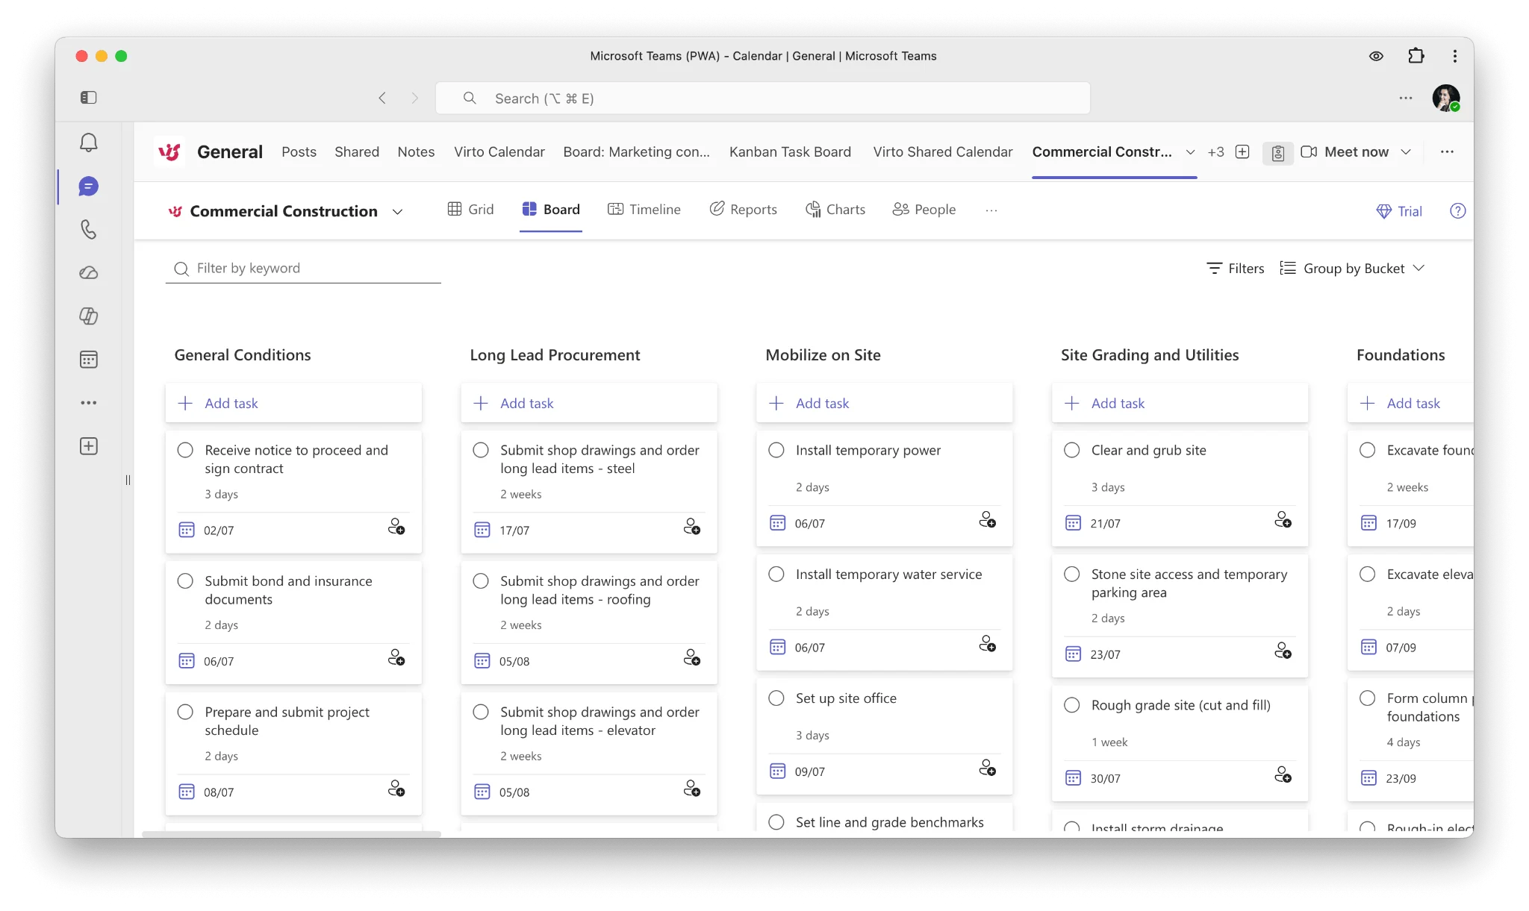Go forward with the right arrow
1529x911 pixels.
(415, 98)
